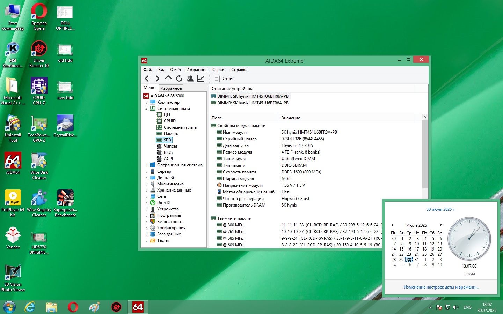Expand the Компьютер tree node

click(x=147, y=103)
